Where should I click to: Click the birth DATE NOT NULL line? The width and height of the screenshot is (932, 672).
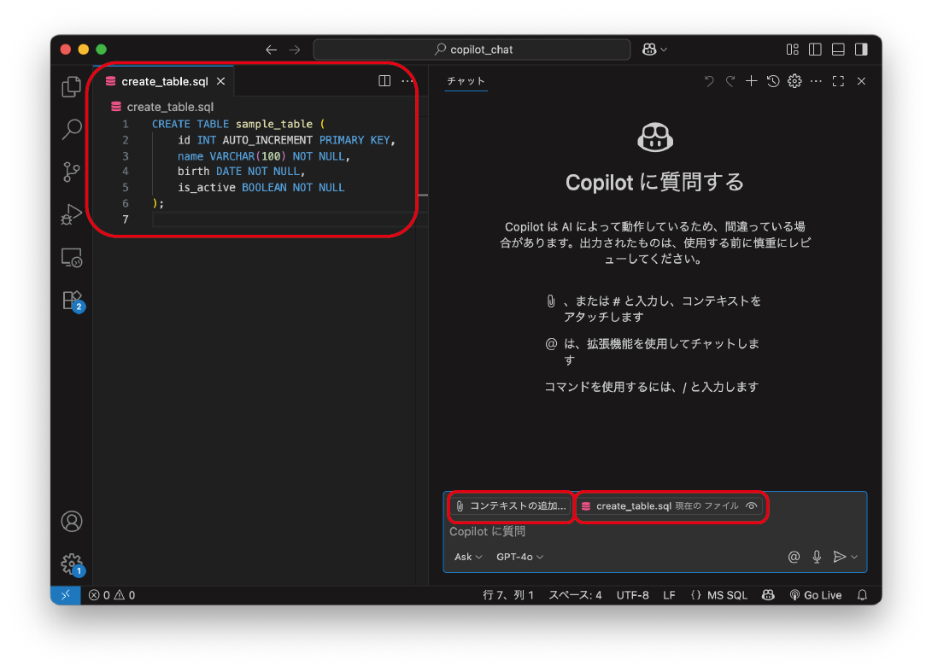click(x=241, y=171)
